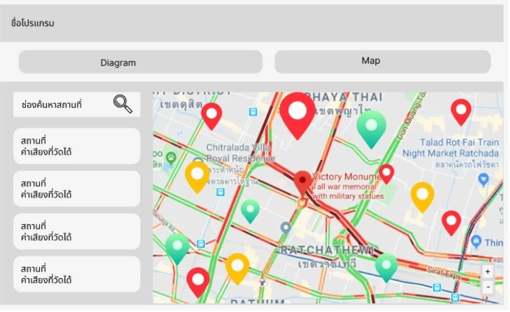Click blue shopping icon near Talad Rot Fai
This screenshot has width=510, height=312.
(484, 179)
